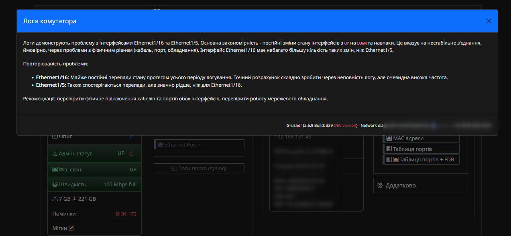The width and height of the screenshot is (511, 236).
Task: Open Логи порта (syslog) behind dialog
Action: click(x=199, y=168)
